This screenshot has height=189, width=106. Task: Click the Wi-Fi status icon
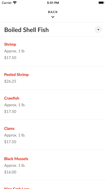[15, 3]
